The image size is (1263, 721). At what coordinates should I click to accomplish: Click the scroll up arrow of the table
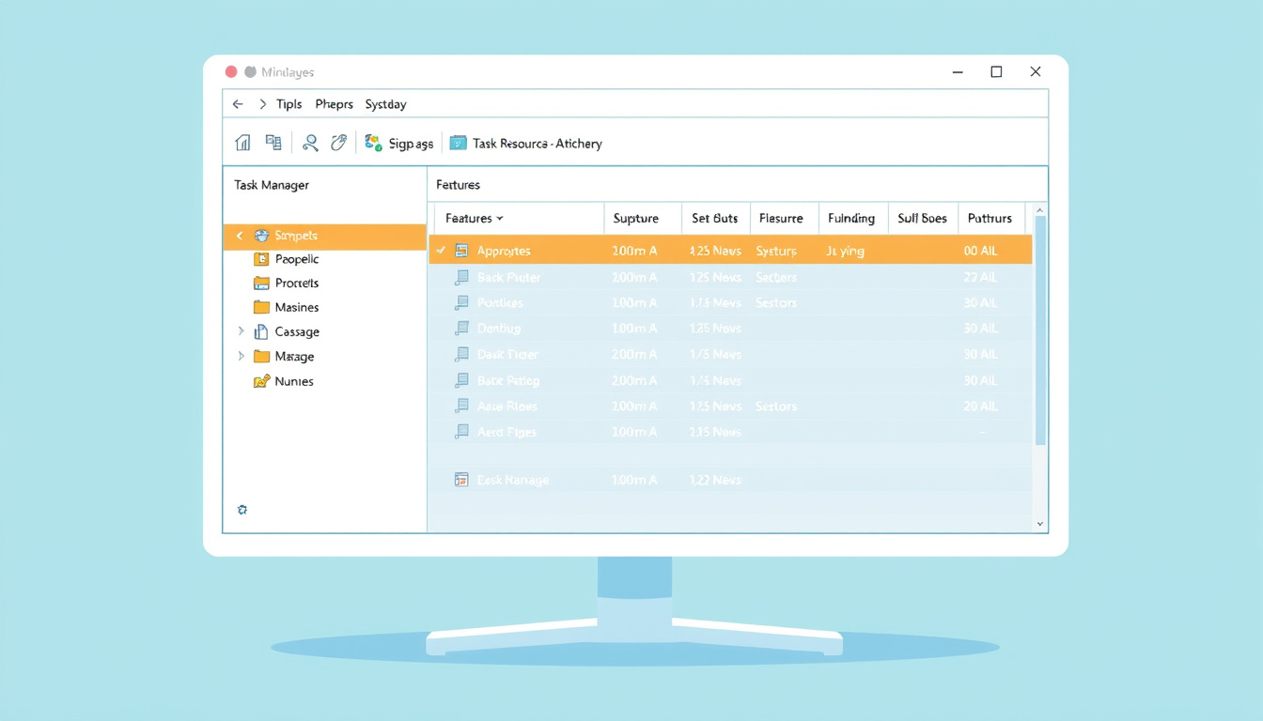(1040, 210)
